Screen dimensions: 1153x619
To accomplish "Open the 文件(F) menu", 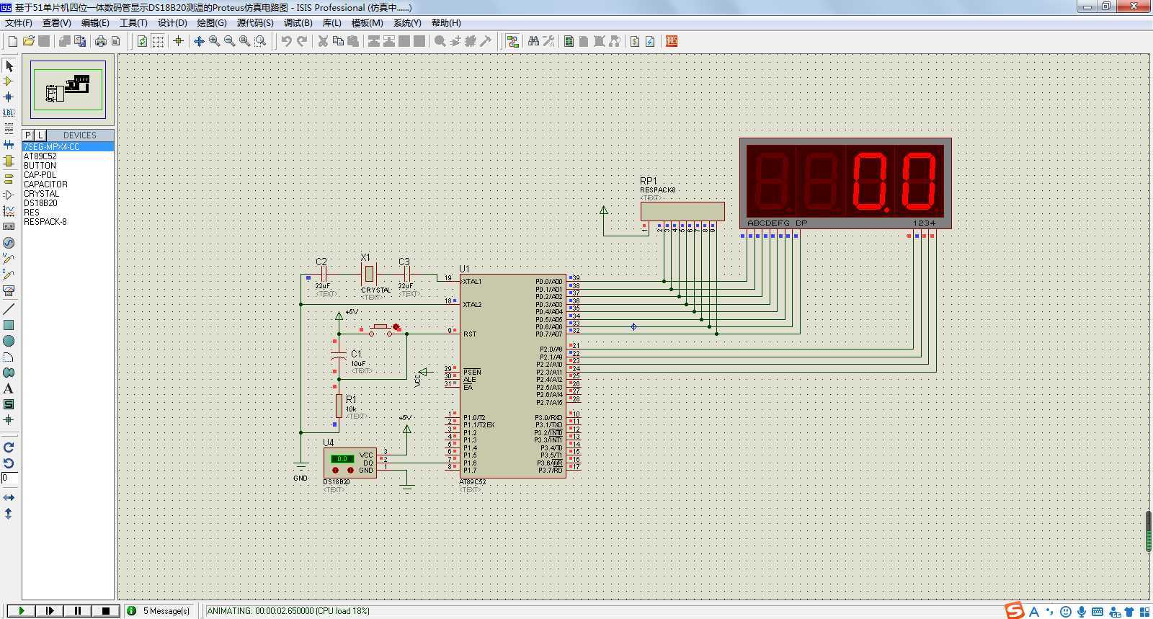I will click(x=19, y=22).
